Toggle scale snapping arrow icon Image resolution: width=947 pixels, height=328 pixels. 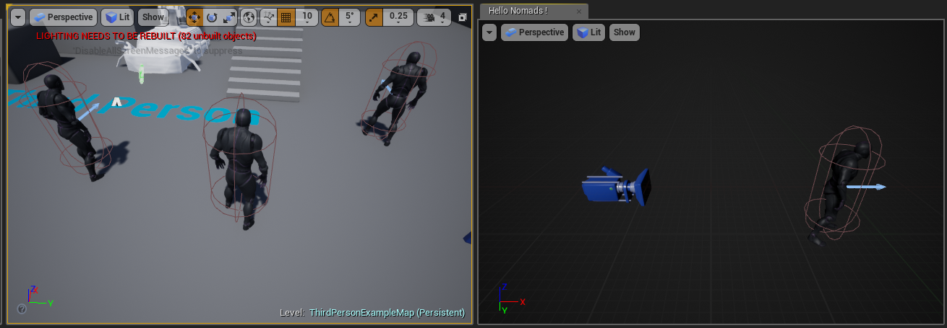[374, 17]
